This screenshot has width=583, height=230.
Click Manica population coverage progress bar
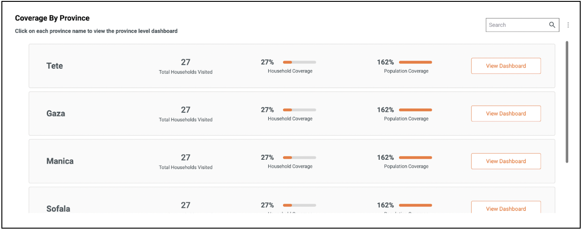[415, 157]
